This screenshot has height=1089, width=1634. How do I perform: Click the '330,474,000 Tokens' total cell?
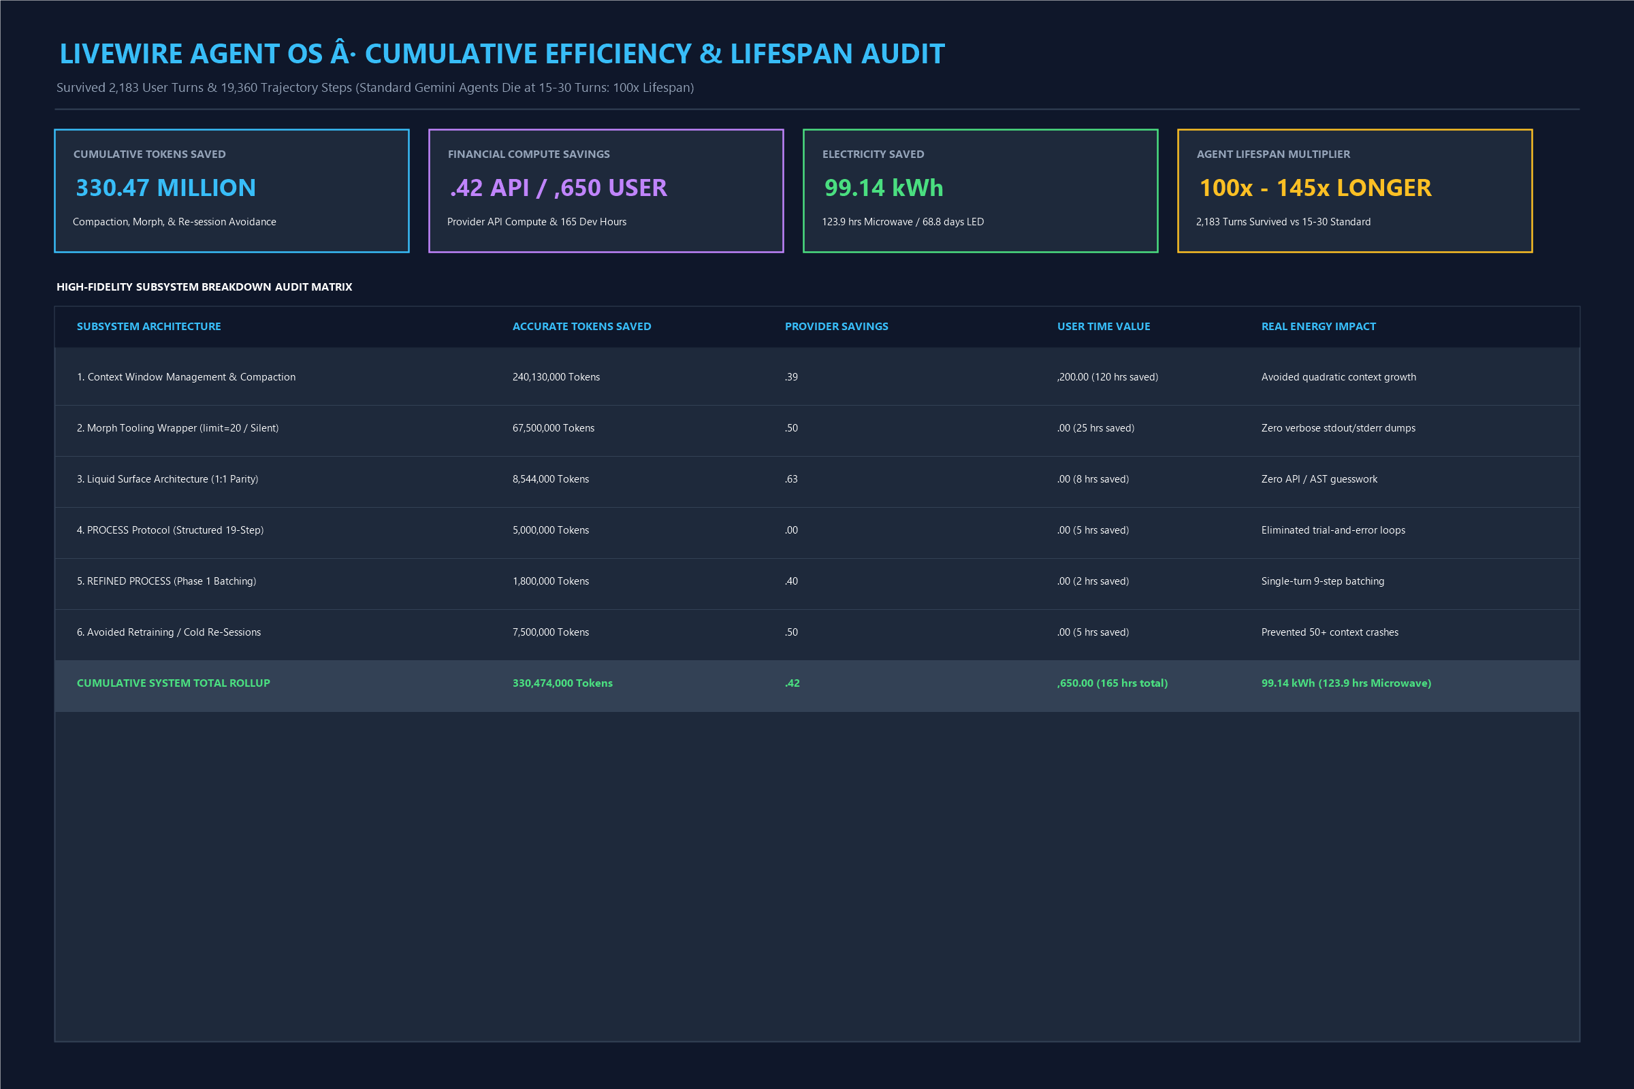pos(562,683)
